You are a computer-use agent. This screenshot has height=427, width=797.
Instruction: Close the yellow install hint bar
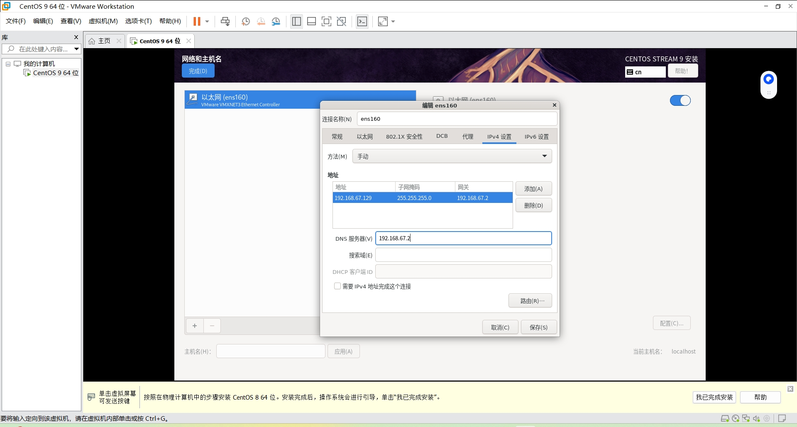point(790,389)
